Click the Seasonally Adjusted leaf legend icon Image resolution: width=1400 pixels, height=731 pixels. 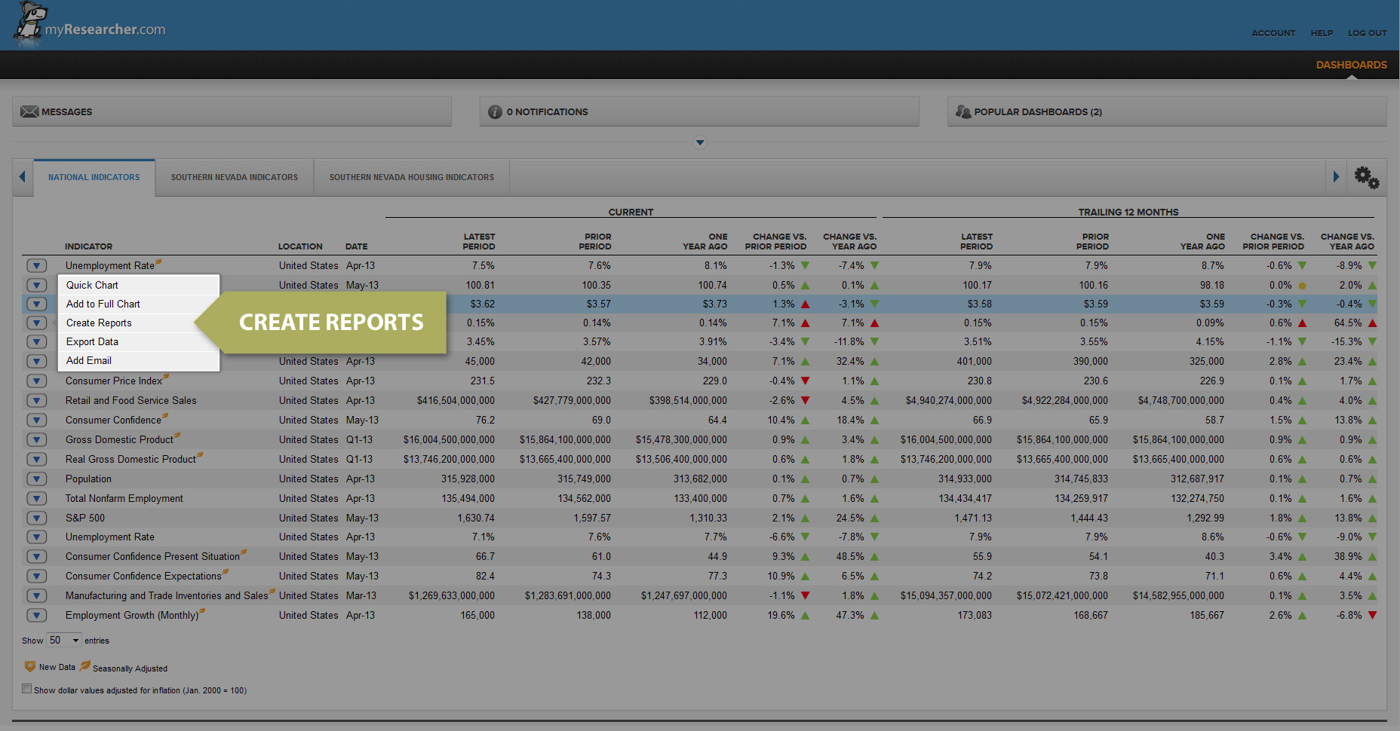tap(85, 666)
